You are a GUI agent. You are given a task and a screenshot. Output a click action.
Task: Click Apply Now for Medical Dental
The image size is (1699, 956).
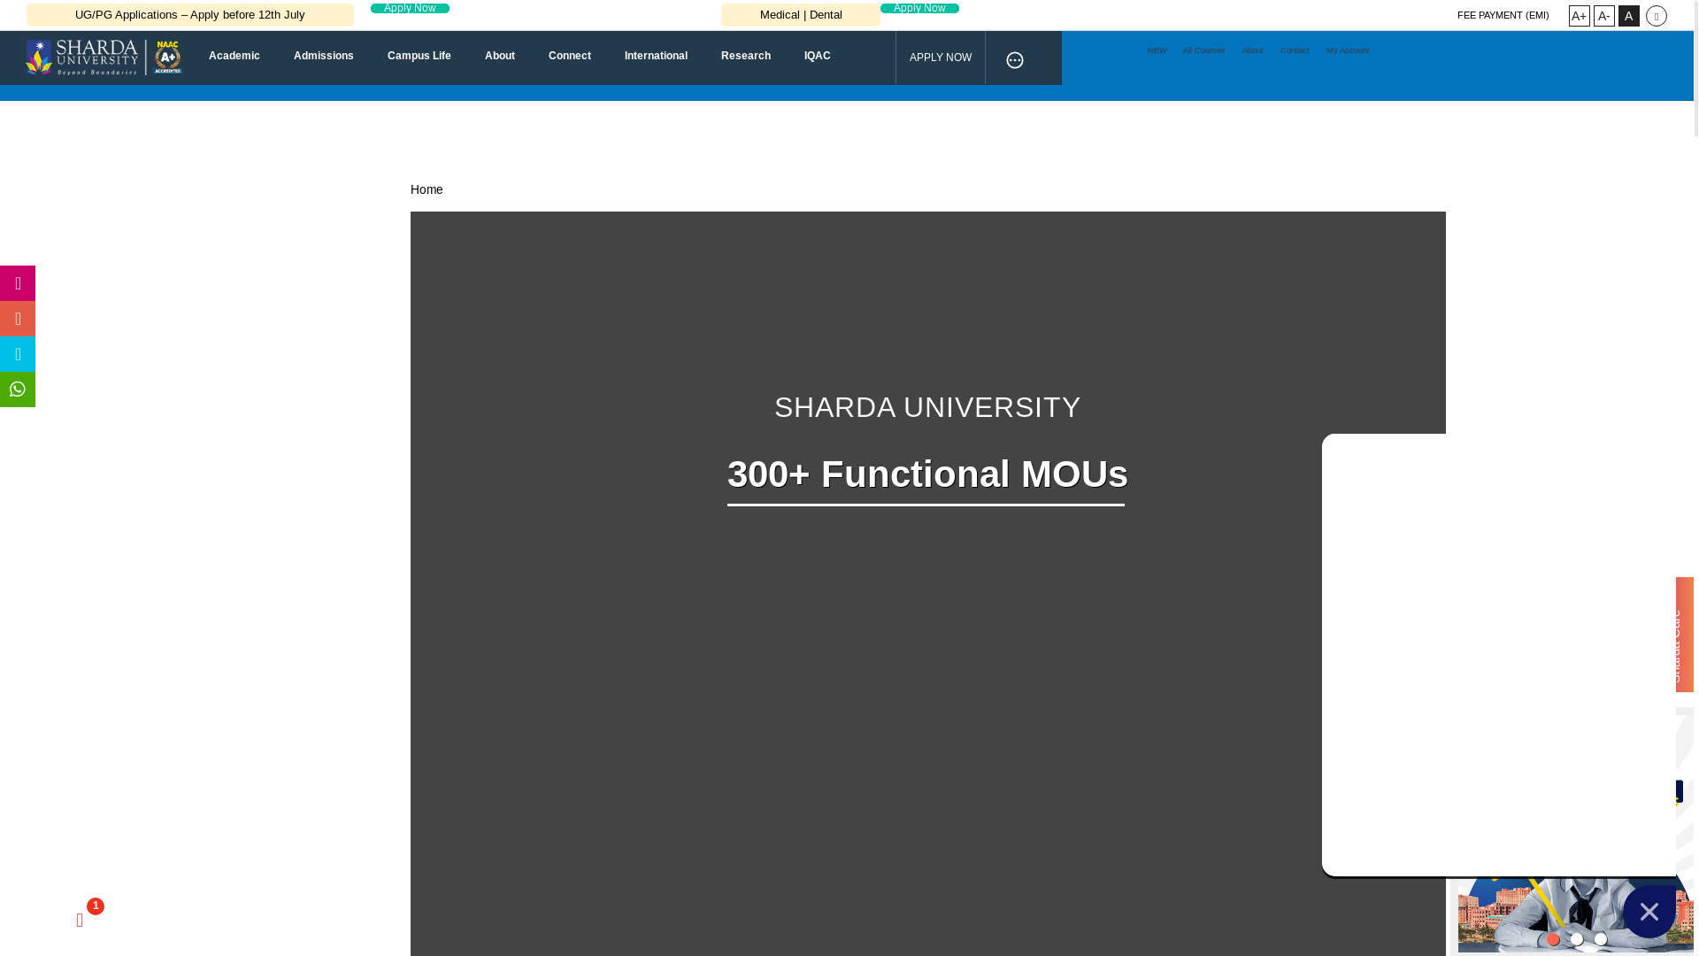(x=919, y=8)
